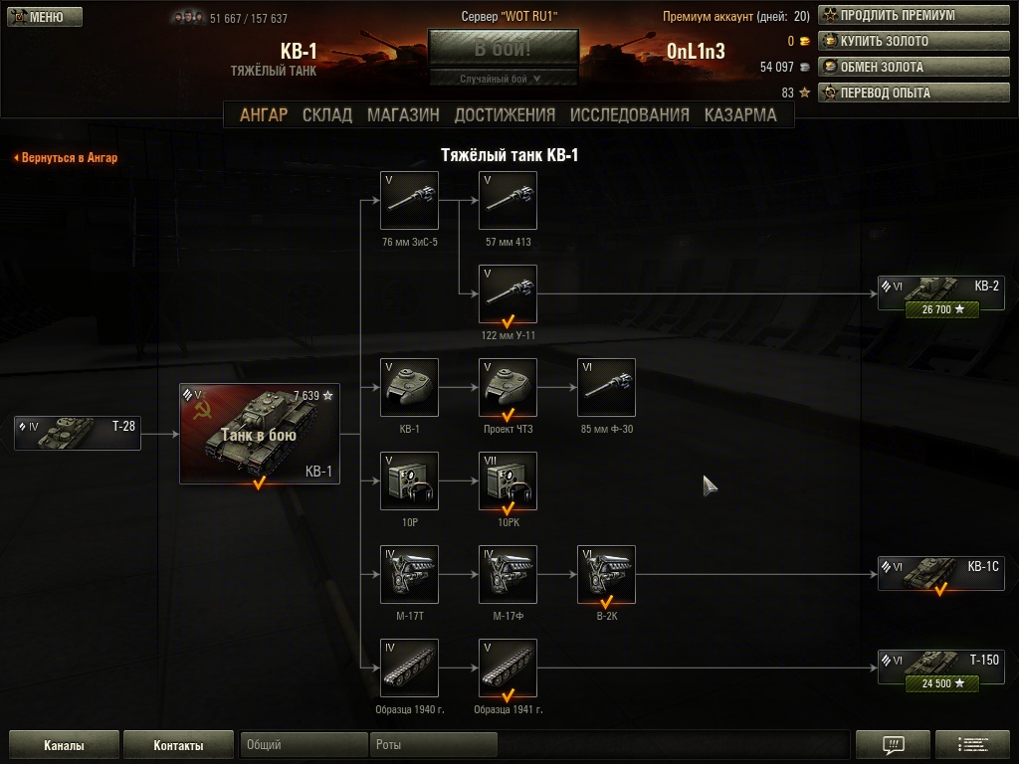Select the В-2К engine module
Viewport: 1019px width, 764px height.
(x=606, y=574)
